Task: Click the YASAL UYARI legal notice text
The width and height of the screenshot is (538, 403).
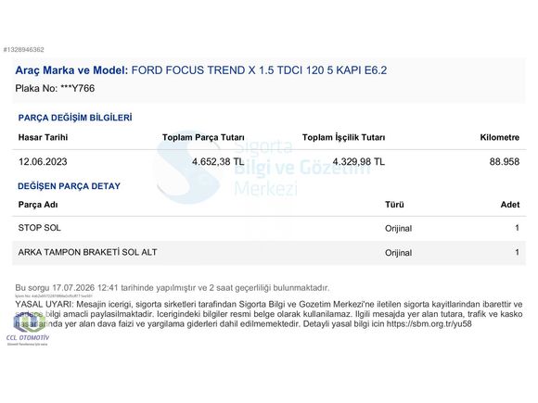Action: 269,314
